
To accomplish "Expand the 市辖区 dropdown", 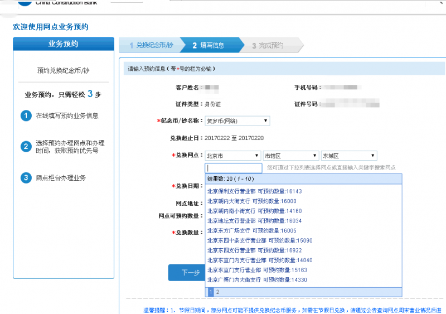I will [290, 156].
